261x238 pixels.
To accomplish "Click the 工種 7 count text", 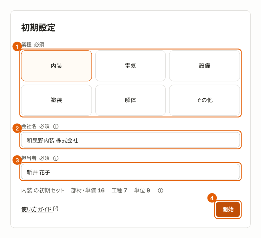I will click(119, 190).
